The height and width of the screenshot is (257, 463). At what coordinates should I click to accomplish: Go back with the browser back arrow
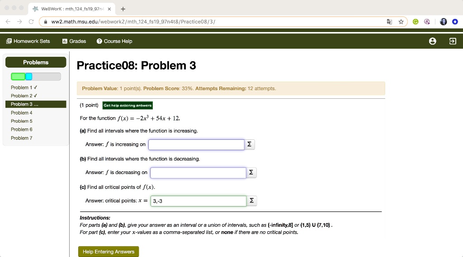(x=8, y=22)
